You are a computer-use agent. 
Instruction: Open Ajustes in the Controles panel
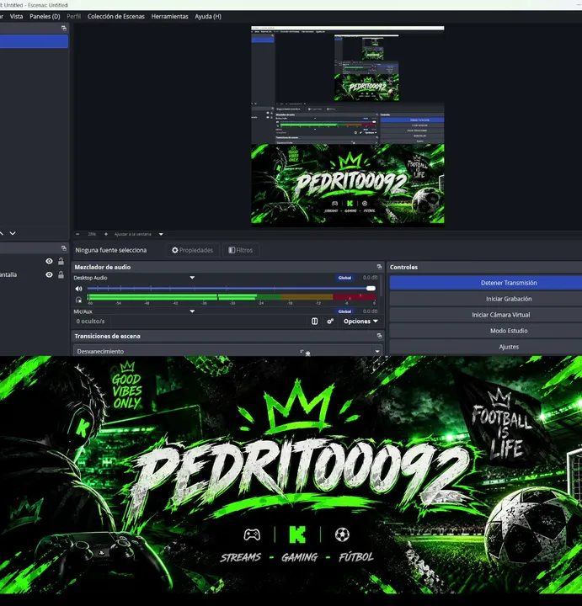coord(486,347)
